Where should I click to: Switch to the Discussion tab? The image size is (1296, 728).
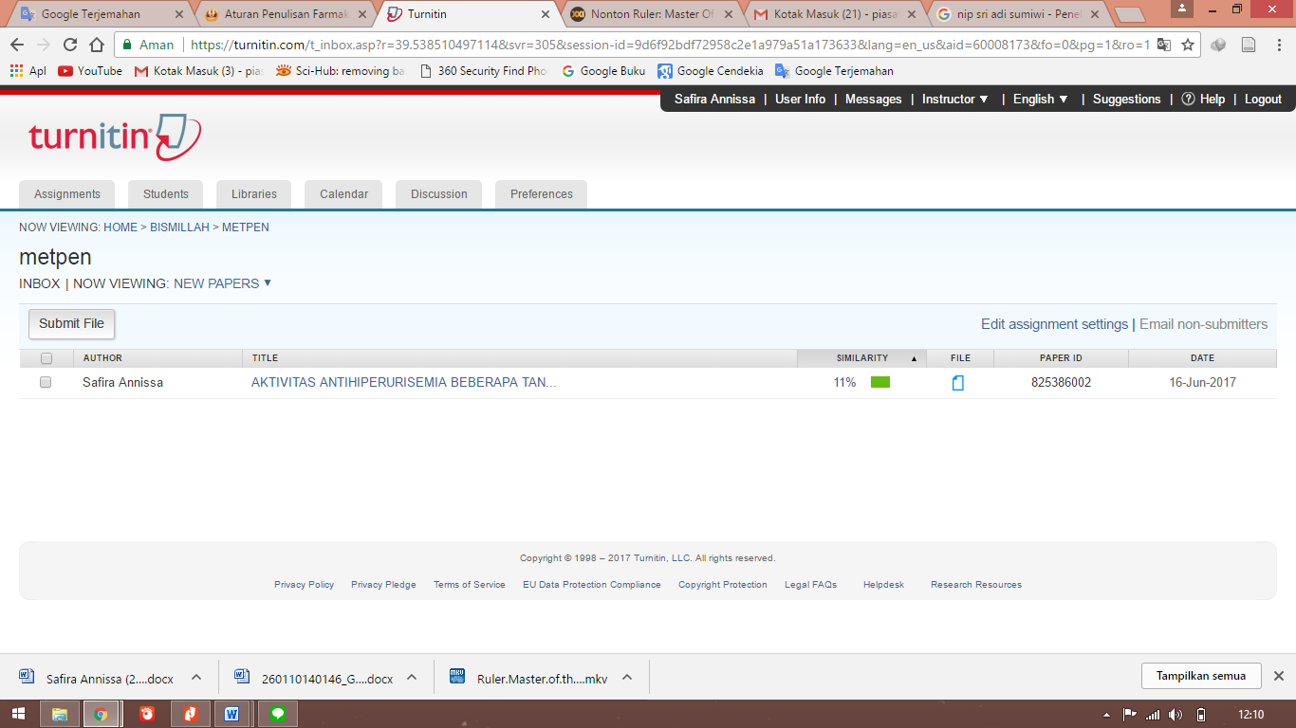pos(439,194)
